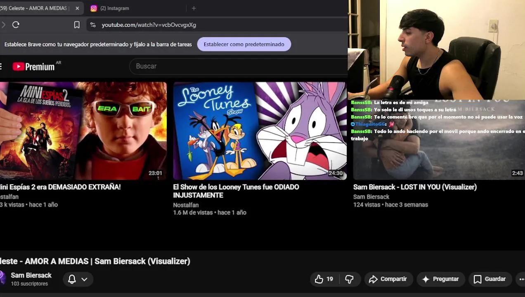Click the video title AMOR A MEDIAS
This screenshot has height=297, width=525.
[95, 261]
